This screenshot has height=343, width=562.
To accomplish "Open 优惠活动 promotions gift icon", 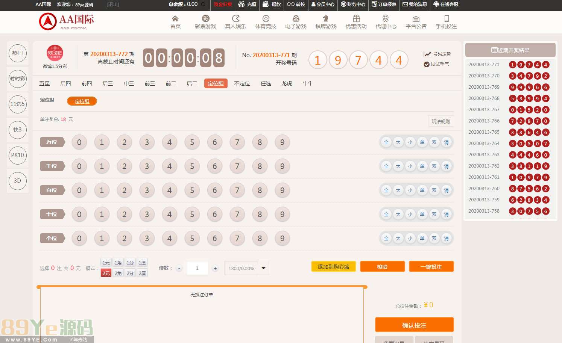I will (x=356, y=18).
